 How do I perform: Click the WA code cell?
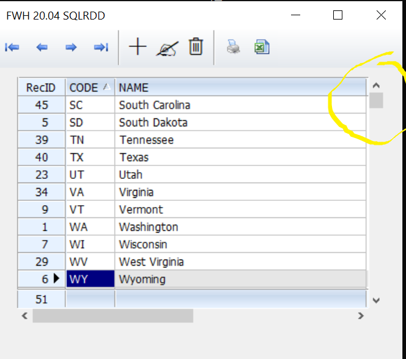(90, 227)
